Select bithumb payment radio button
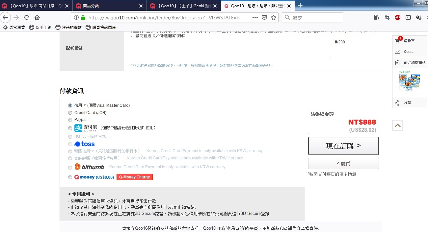Image resolution: width=428 pixels, height=232 pixels. point(70,167)
